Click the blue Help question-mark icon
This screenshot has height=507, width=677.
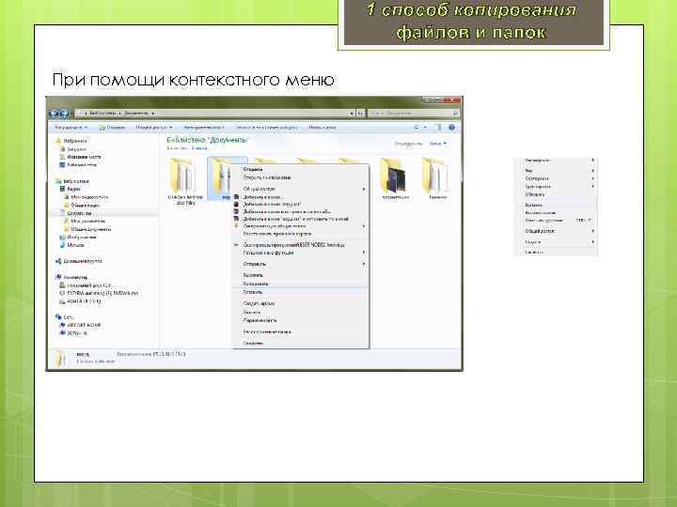coord(451,127)
